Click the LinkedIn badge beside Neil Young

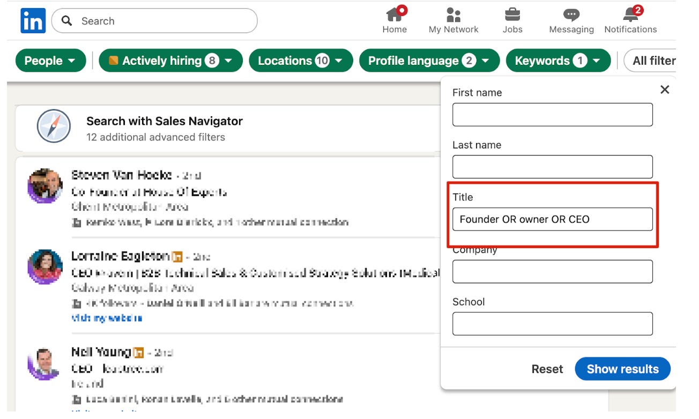click(139, 353)
